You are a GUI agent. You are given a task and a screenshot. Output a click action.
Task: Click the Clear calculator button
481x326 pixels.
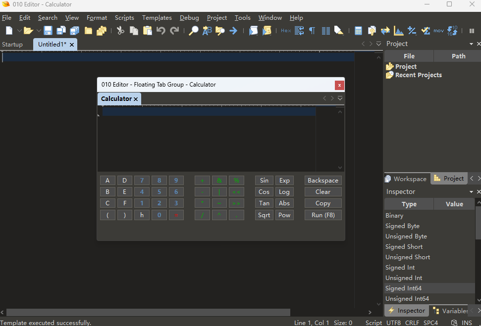click(322, 192)
